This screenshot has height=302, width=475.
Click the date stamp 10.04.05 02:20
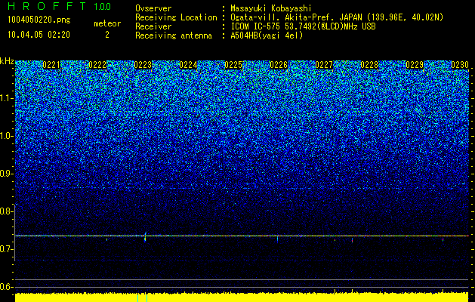tap(39, 35)
